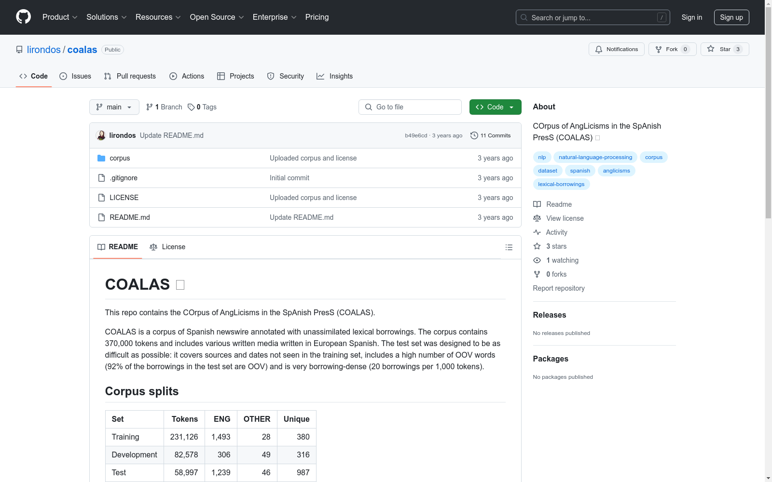View the 11 Commits history
Image resolution: width=772 pixels, height=482 pixels.
(491, 135)
